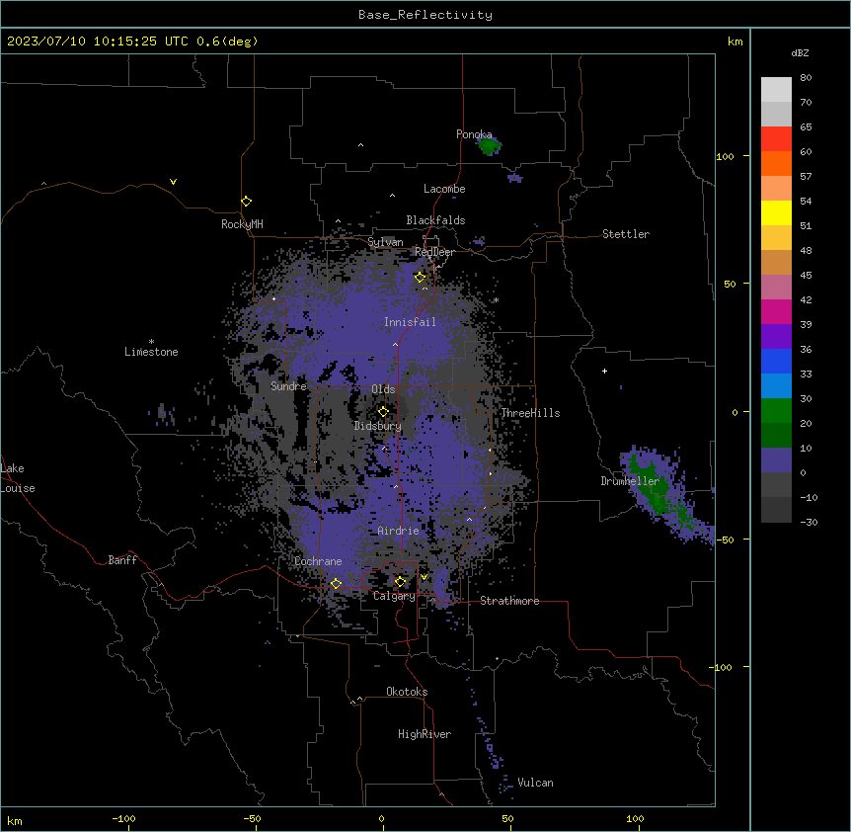This screenshot has width=851, height=832.
Task: Click the Innisfail city label
Action: coord(410,322)
